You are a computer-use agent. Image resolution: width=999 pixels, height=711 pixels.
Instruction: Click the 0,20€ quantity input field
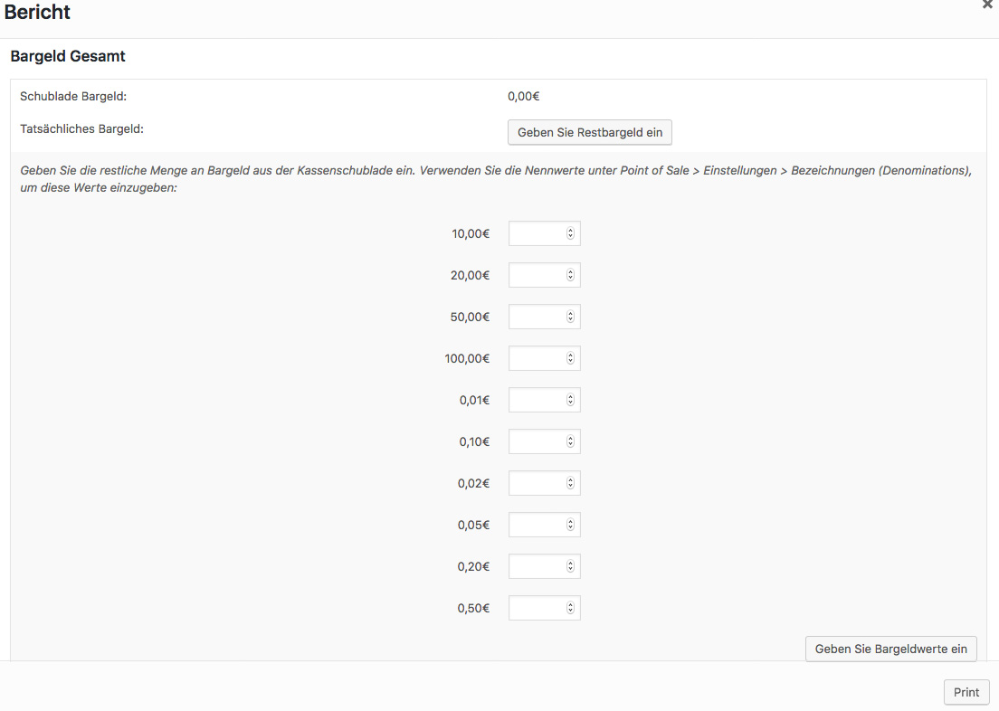(x=537, y=566)
